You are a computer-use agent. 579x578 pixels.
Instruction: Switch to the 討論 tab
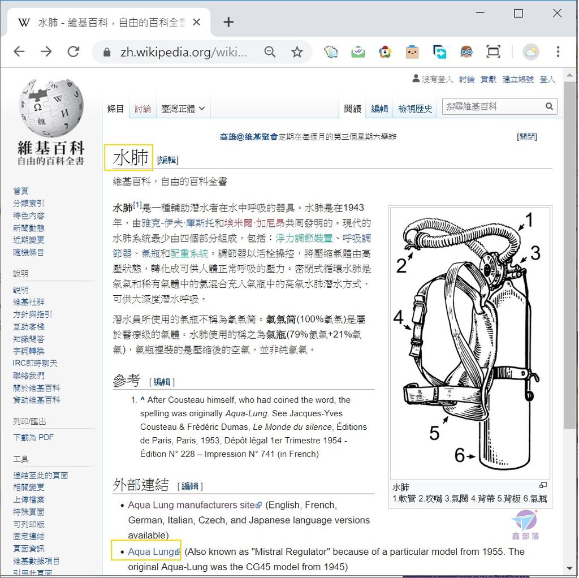tap(142, 109)
